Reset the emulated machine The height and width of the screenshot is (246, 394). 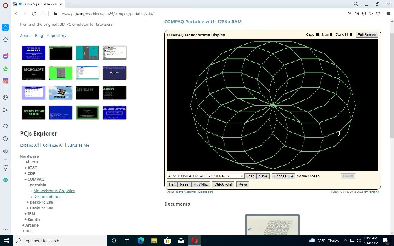pos(185,184)
